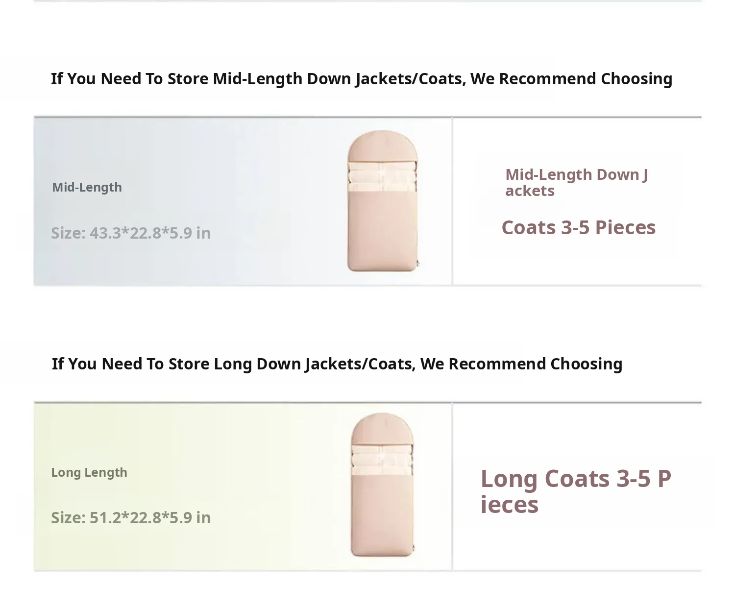Click the "Mid-Length" label
Viewport: 735px width, 609px height.
87,187
